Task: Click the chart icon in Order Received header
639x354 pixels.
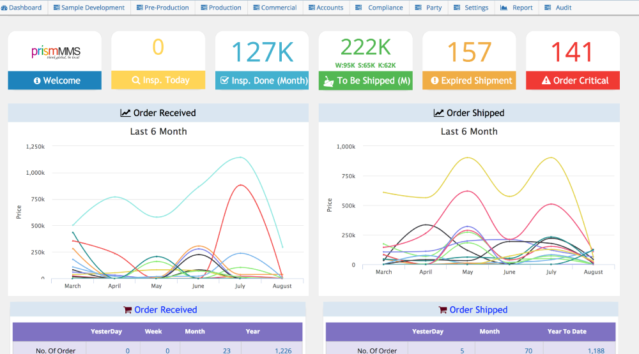Action: coord(125,113)
